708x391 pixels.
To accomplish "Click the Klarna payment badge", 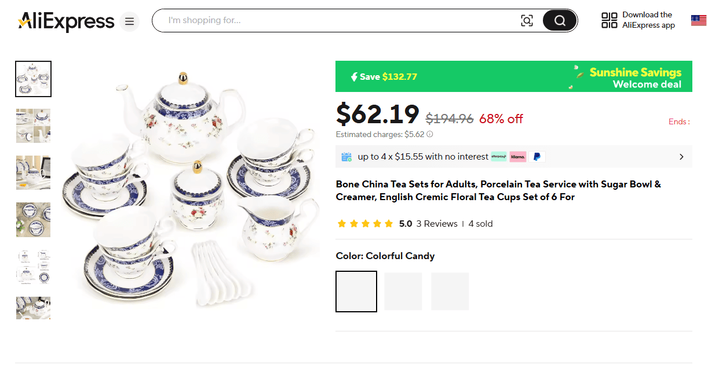I will pos(517,157).
